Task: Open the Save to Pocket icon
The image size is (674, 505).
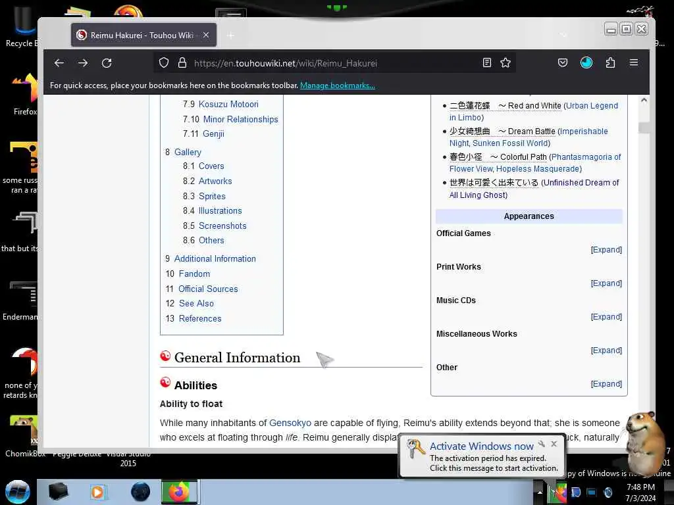Action: (x=563, y=62)
